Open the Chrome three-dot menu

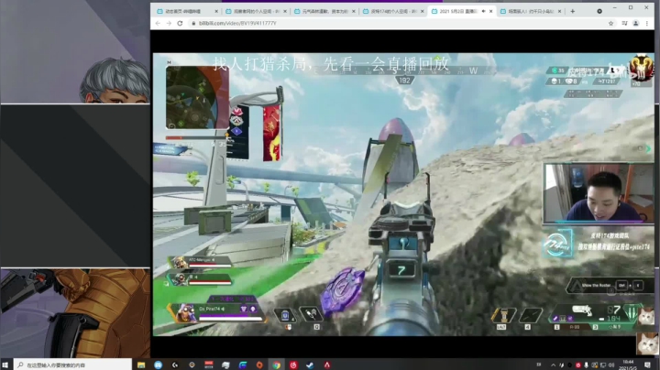(647, 24)
